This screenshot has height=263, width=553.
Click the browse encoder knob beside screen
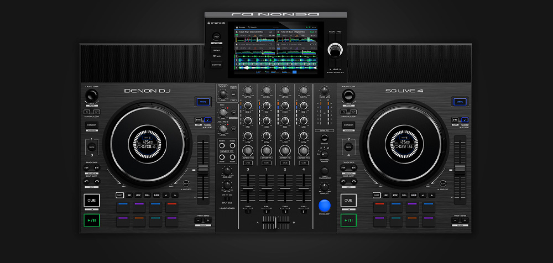(x=335, y=50)
